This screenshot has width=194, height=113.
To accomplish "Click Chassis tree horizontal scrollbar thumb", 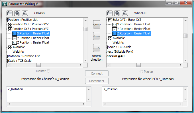I will coord(39,65).
